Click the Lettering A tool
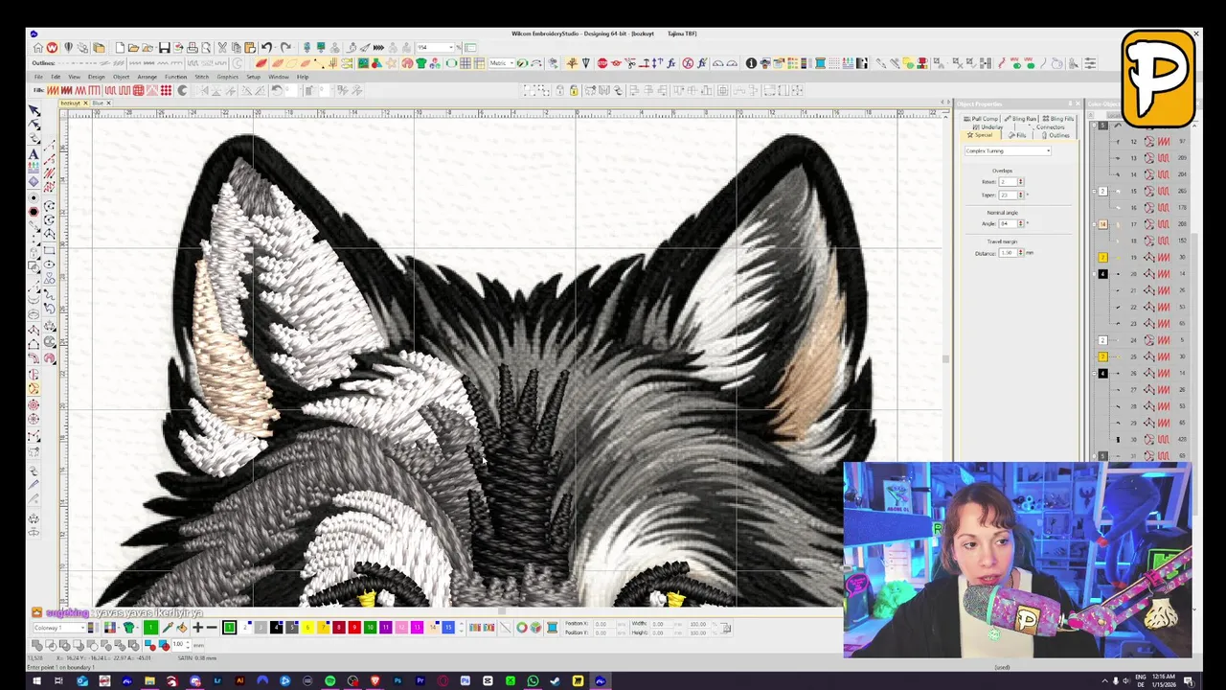 tap(34, 153)
